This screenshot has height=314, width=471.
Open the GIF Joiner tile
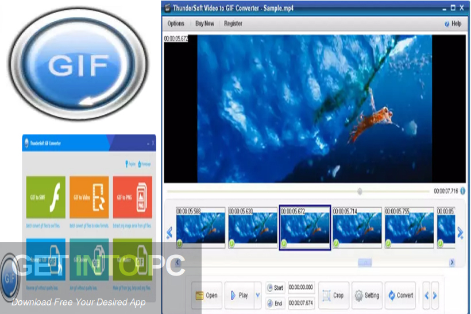(x=89, y=259)
